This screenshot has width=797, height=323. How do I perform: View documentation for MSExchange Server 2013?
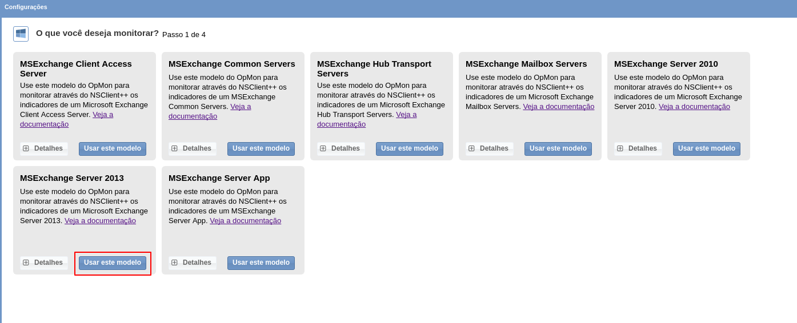(100, 221)
